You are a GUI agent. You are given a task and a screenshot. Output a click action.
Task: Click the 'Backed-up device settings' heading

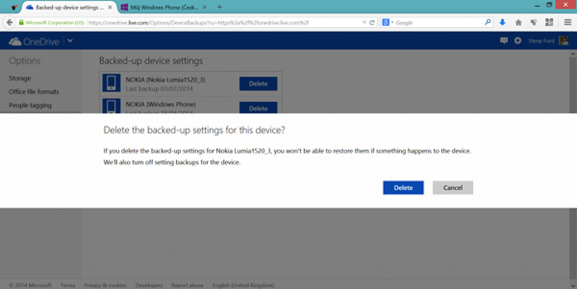[151, 61]
